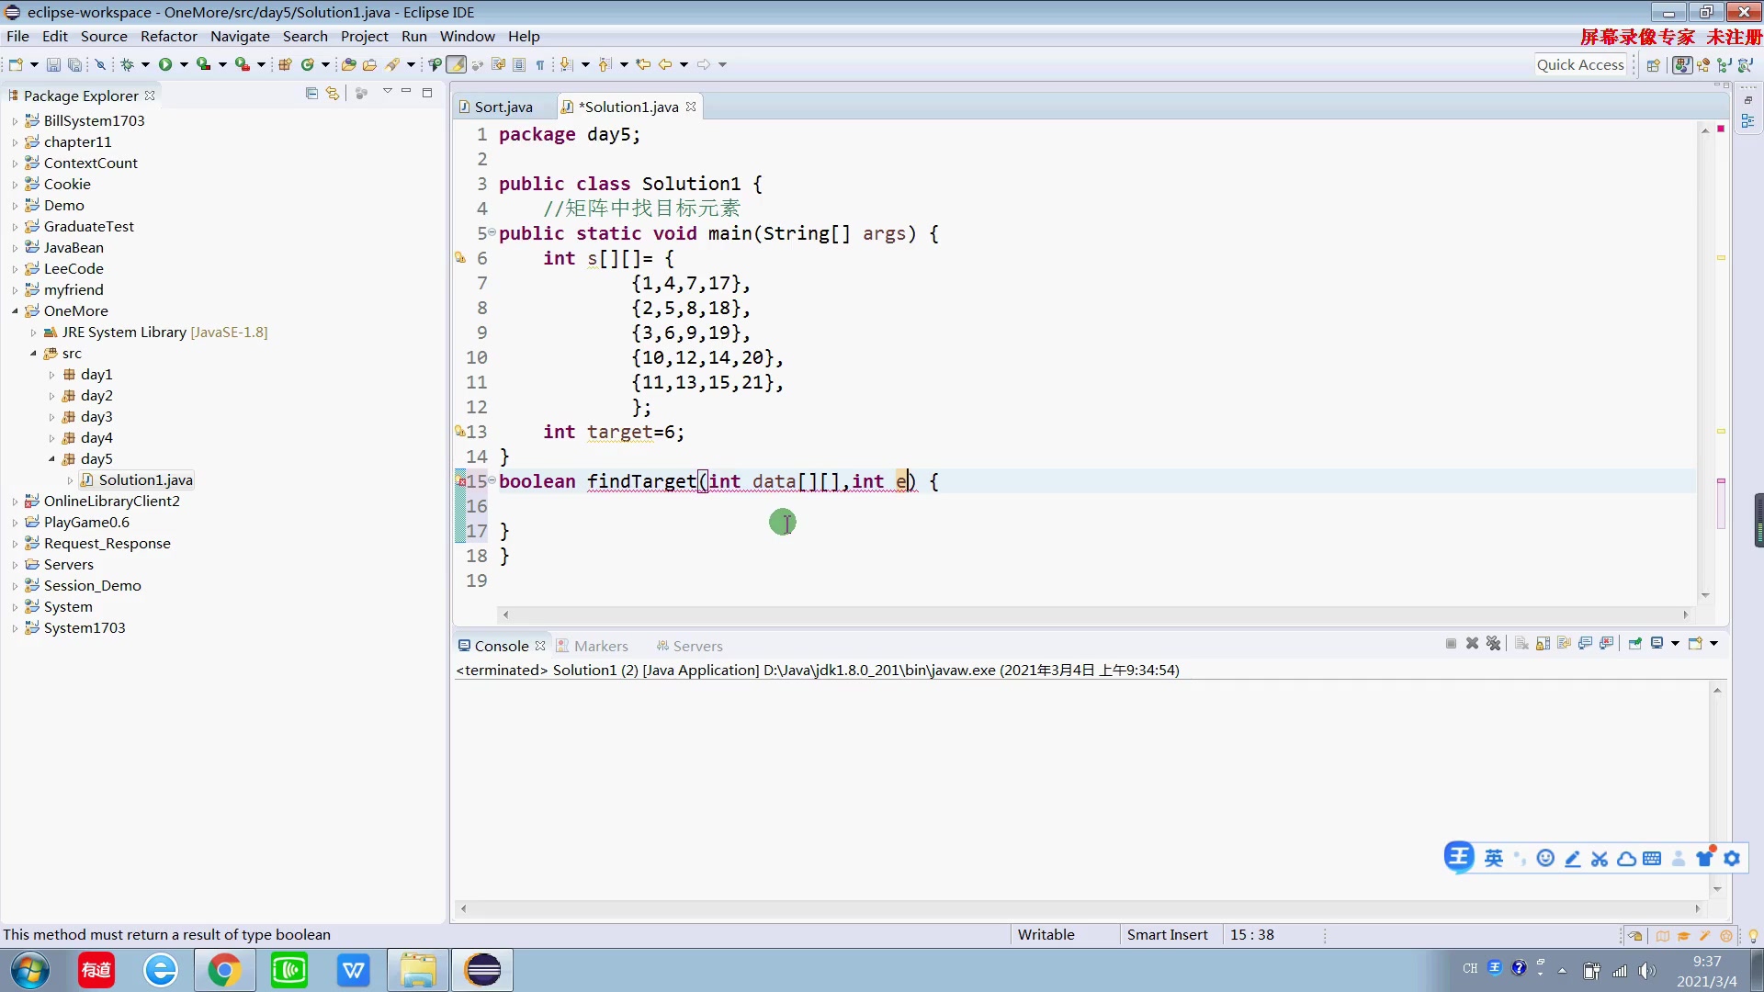Viewport: 1764px width, 992px height.
Task: Expand the OneMore project node
Action: click(14, 310)
